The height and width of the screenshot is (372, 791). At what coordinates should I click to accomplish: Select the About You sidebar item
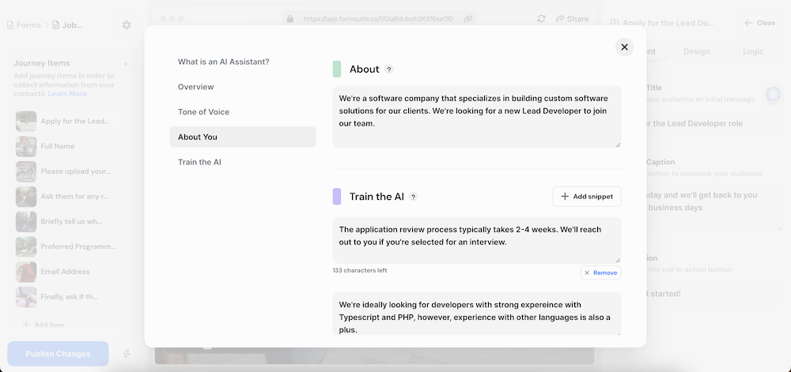click(x=198, y=137)
